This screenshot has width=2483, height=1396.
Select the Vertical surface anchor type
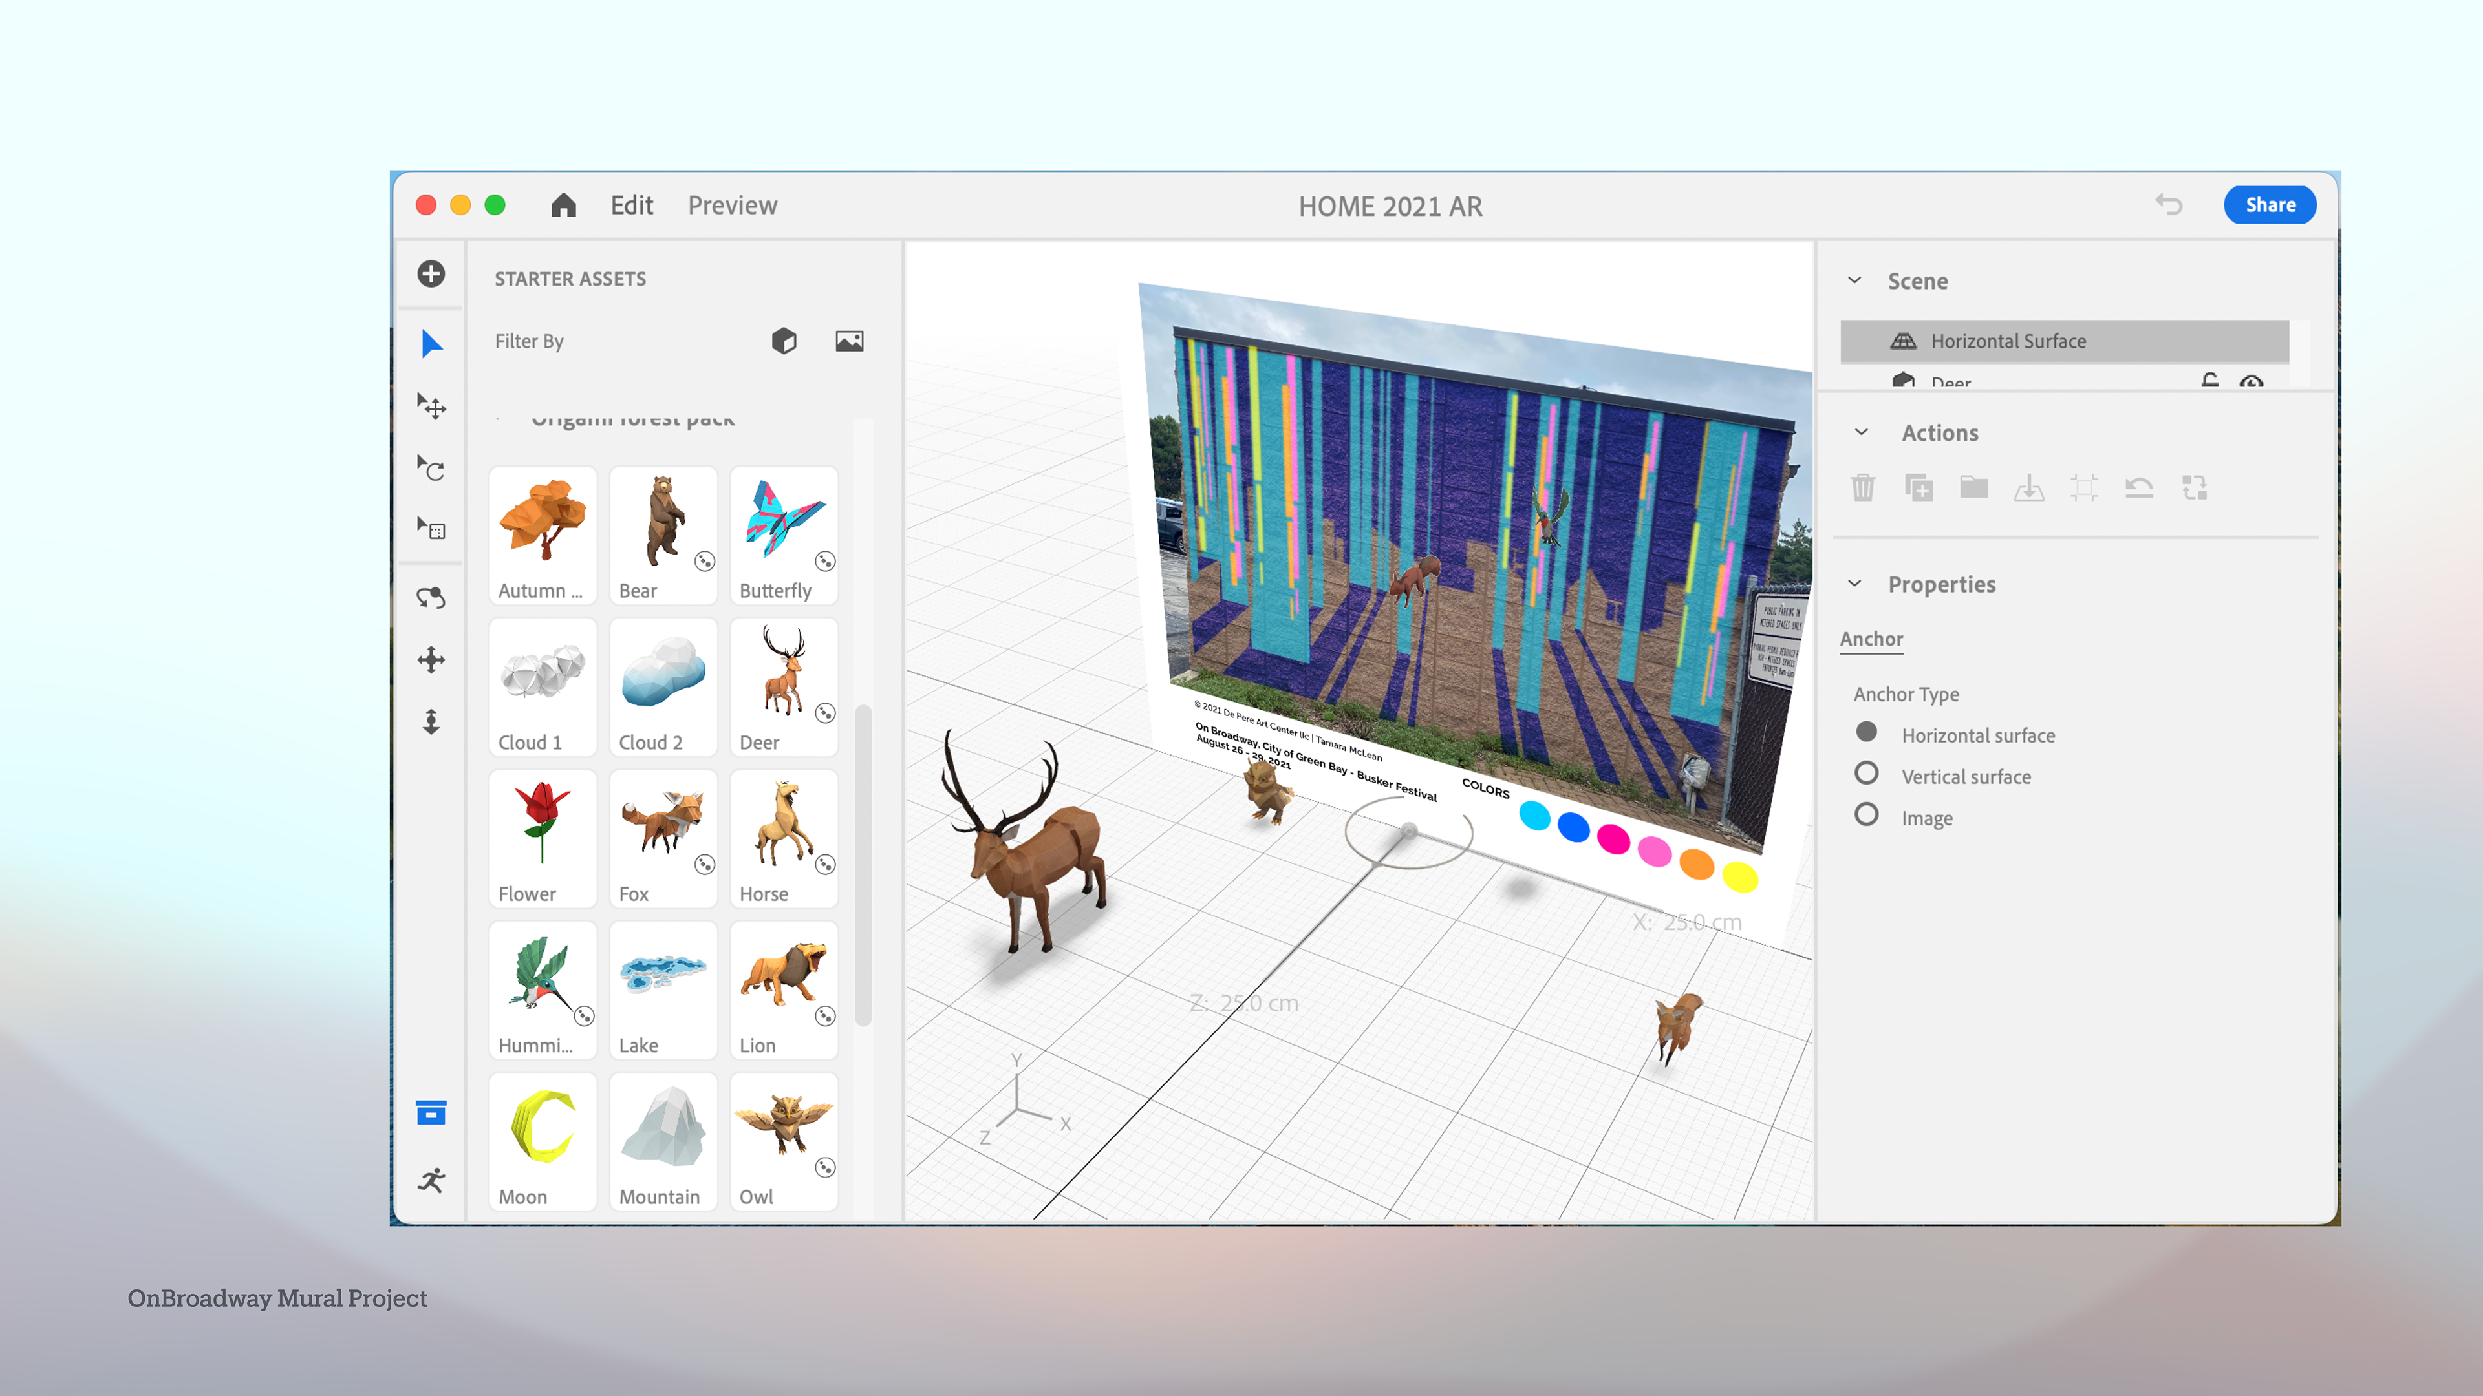[1866, 774]
